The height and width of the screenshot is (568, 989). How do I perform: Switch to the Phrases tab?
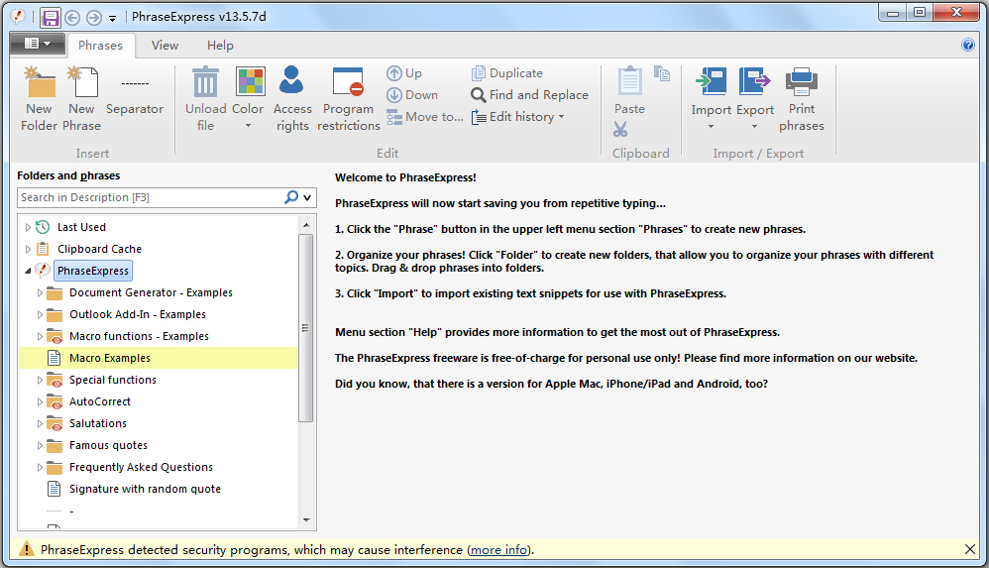coord(100,46)
